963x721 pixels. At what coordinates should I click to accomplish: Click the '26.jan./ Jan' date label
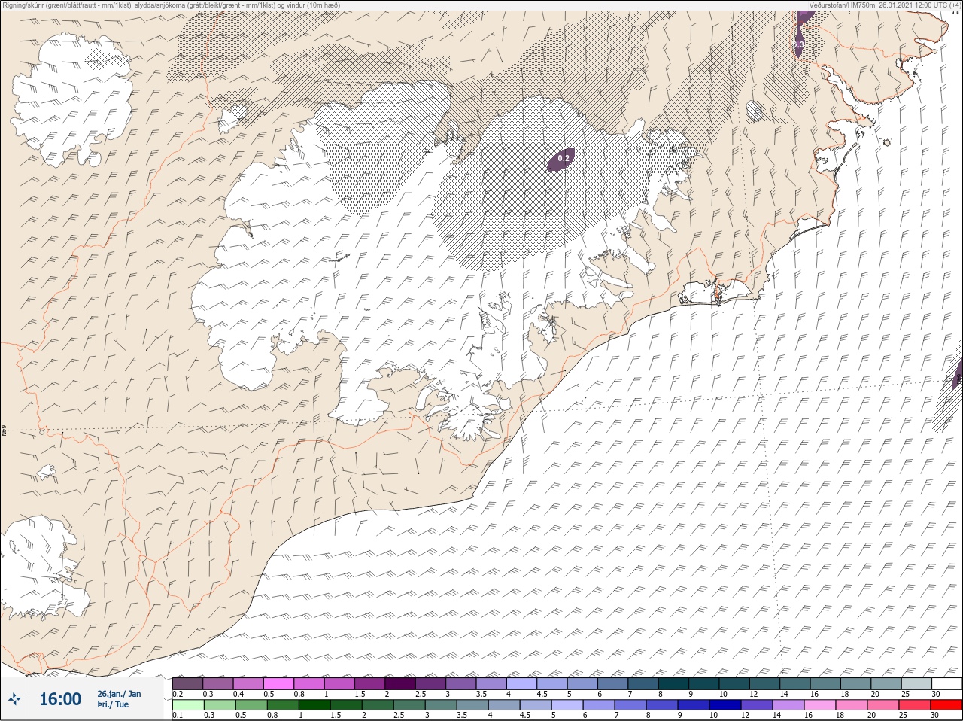click(x=119, y=694)
